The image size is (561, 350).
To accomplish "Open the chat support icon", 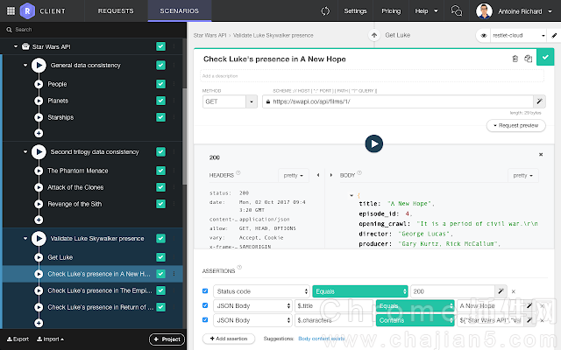I will tap(456, 11).
